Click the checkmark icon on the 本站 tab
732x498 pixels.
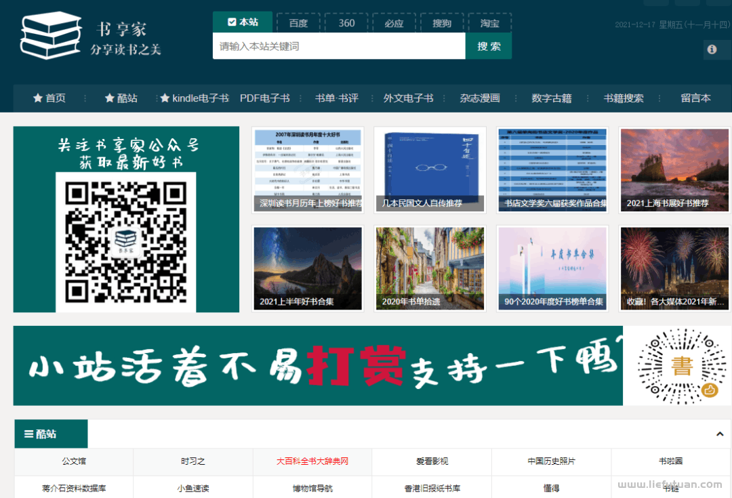click(x=230, y=22)
